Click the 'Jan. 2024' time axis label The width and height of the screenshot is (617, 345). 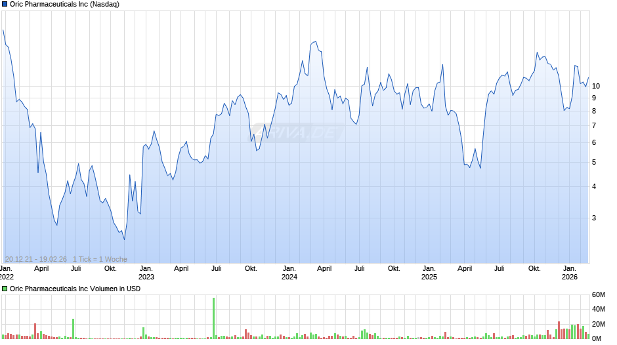[x=289, y=273]
